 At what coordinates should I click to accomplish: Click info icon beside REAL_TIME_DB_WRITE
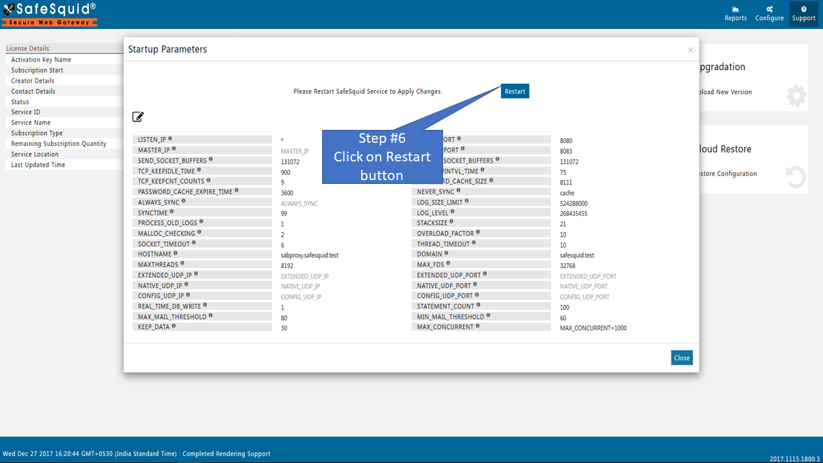[204, 305]
